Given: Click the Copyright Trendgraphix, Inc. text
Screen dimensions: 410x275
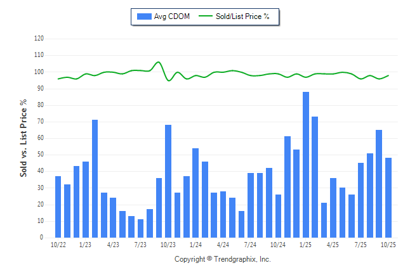Looking at the screenshot, I should [222, 259].
